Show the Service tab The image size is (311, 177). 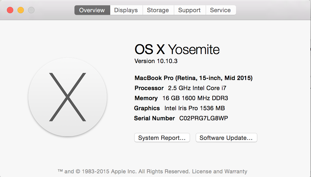coord(220,10)
